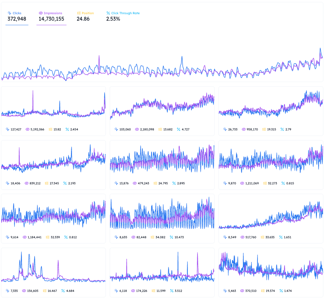Toggle the Clicks metric showing 372,948

tap(17, 16)
